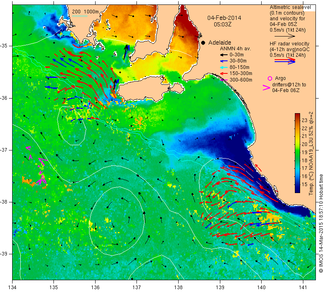Click longitude axis label 139
Screen dimensions: 324x292
pos(220,288)
